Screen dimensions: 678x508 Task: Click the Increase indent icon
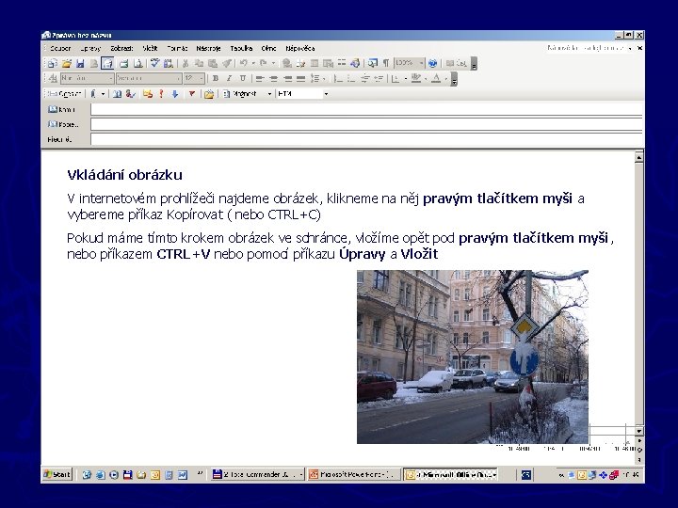pos(379,79)
